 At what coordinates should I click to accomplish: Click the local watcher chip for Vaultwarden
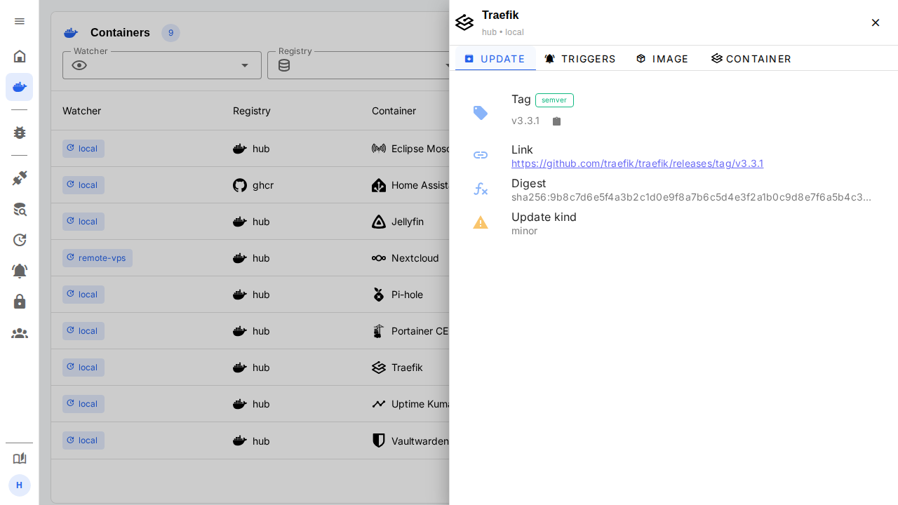click(83, 440)
